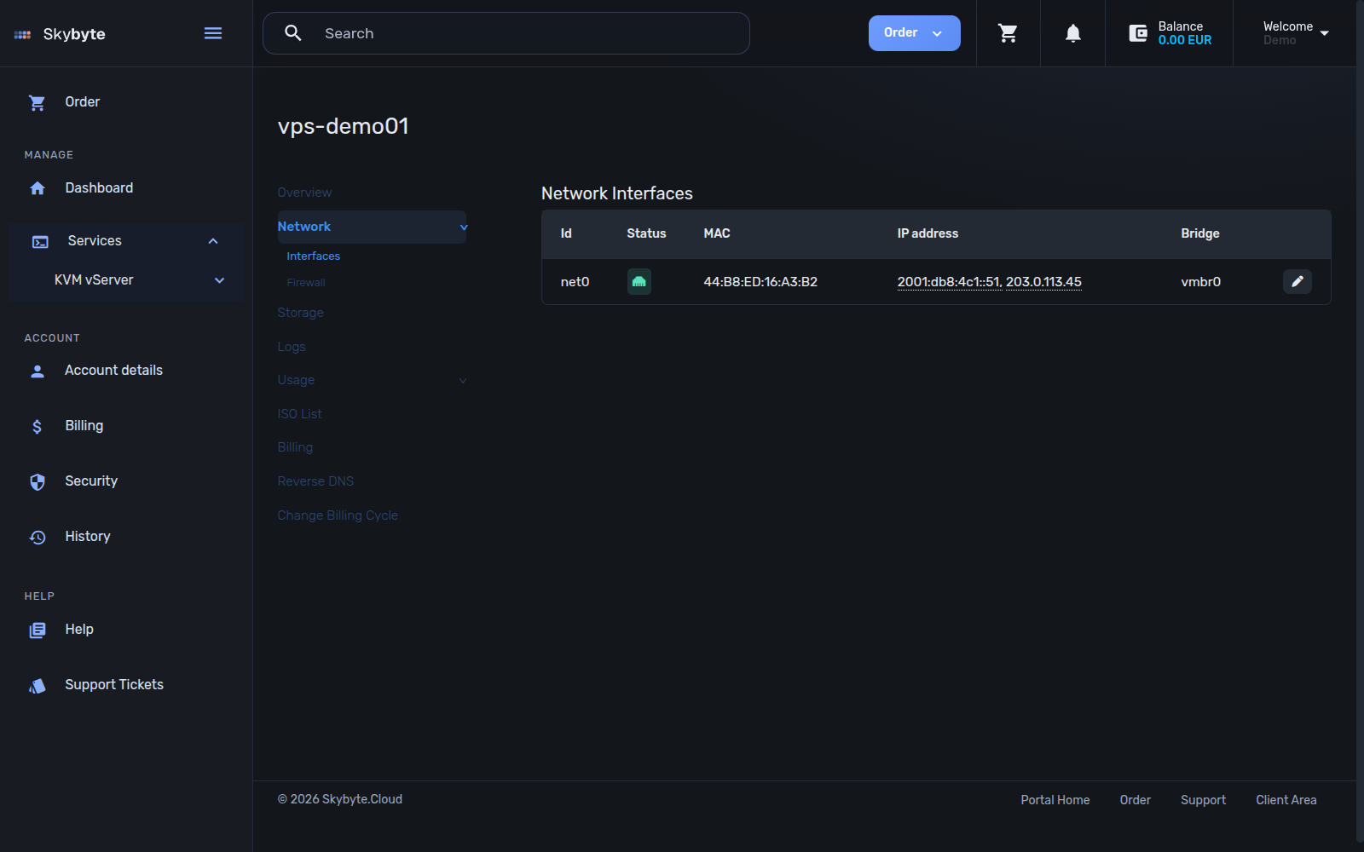
Task: Click IPv6 address 2001:db8:4c1::51
Action: (949, 282)
